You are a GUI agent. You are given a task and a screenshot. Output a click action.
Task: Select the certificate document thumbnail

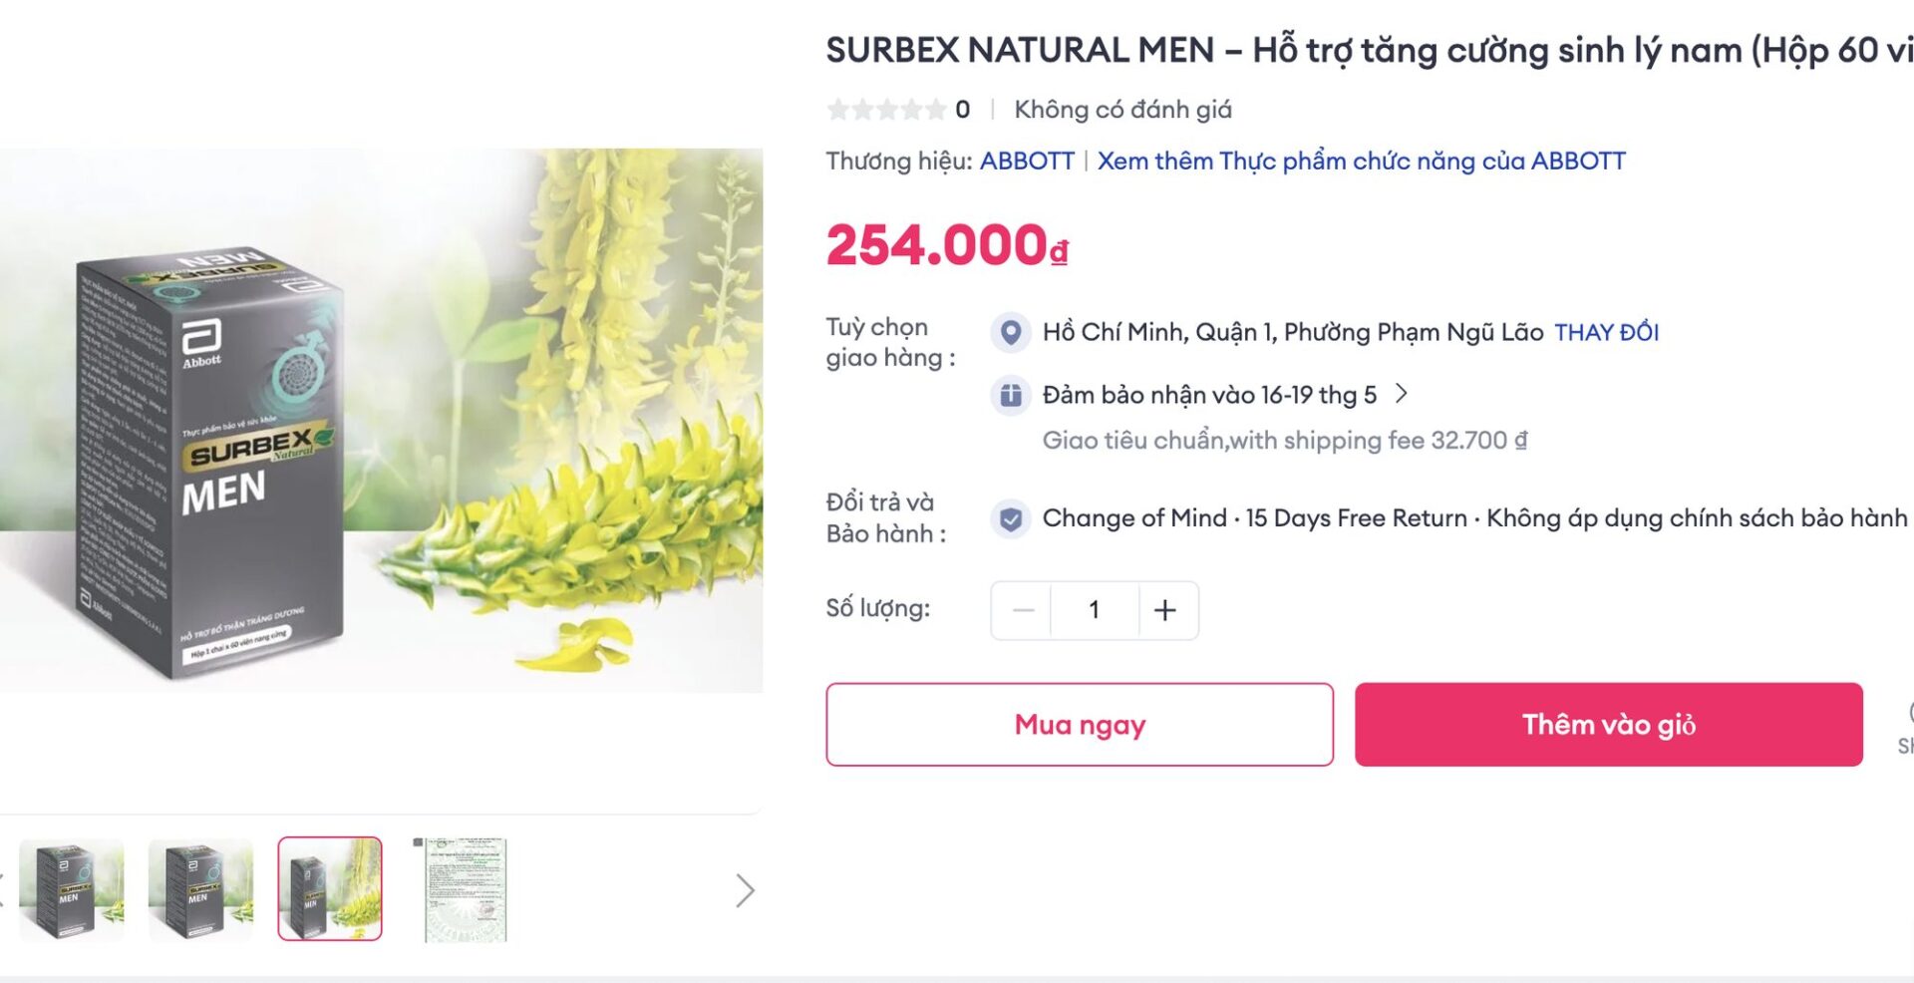(462, 890)
